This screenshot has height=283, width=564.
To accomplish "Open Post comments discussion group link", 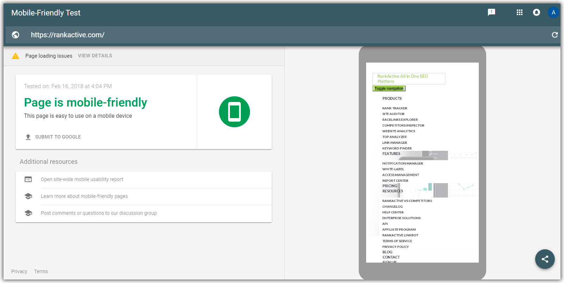I will tap(99, 213).
